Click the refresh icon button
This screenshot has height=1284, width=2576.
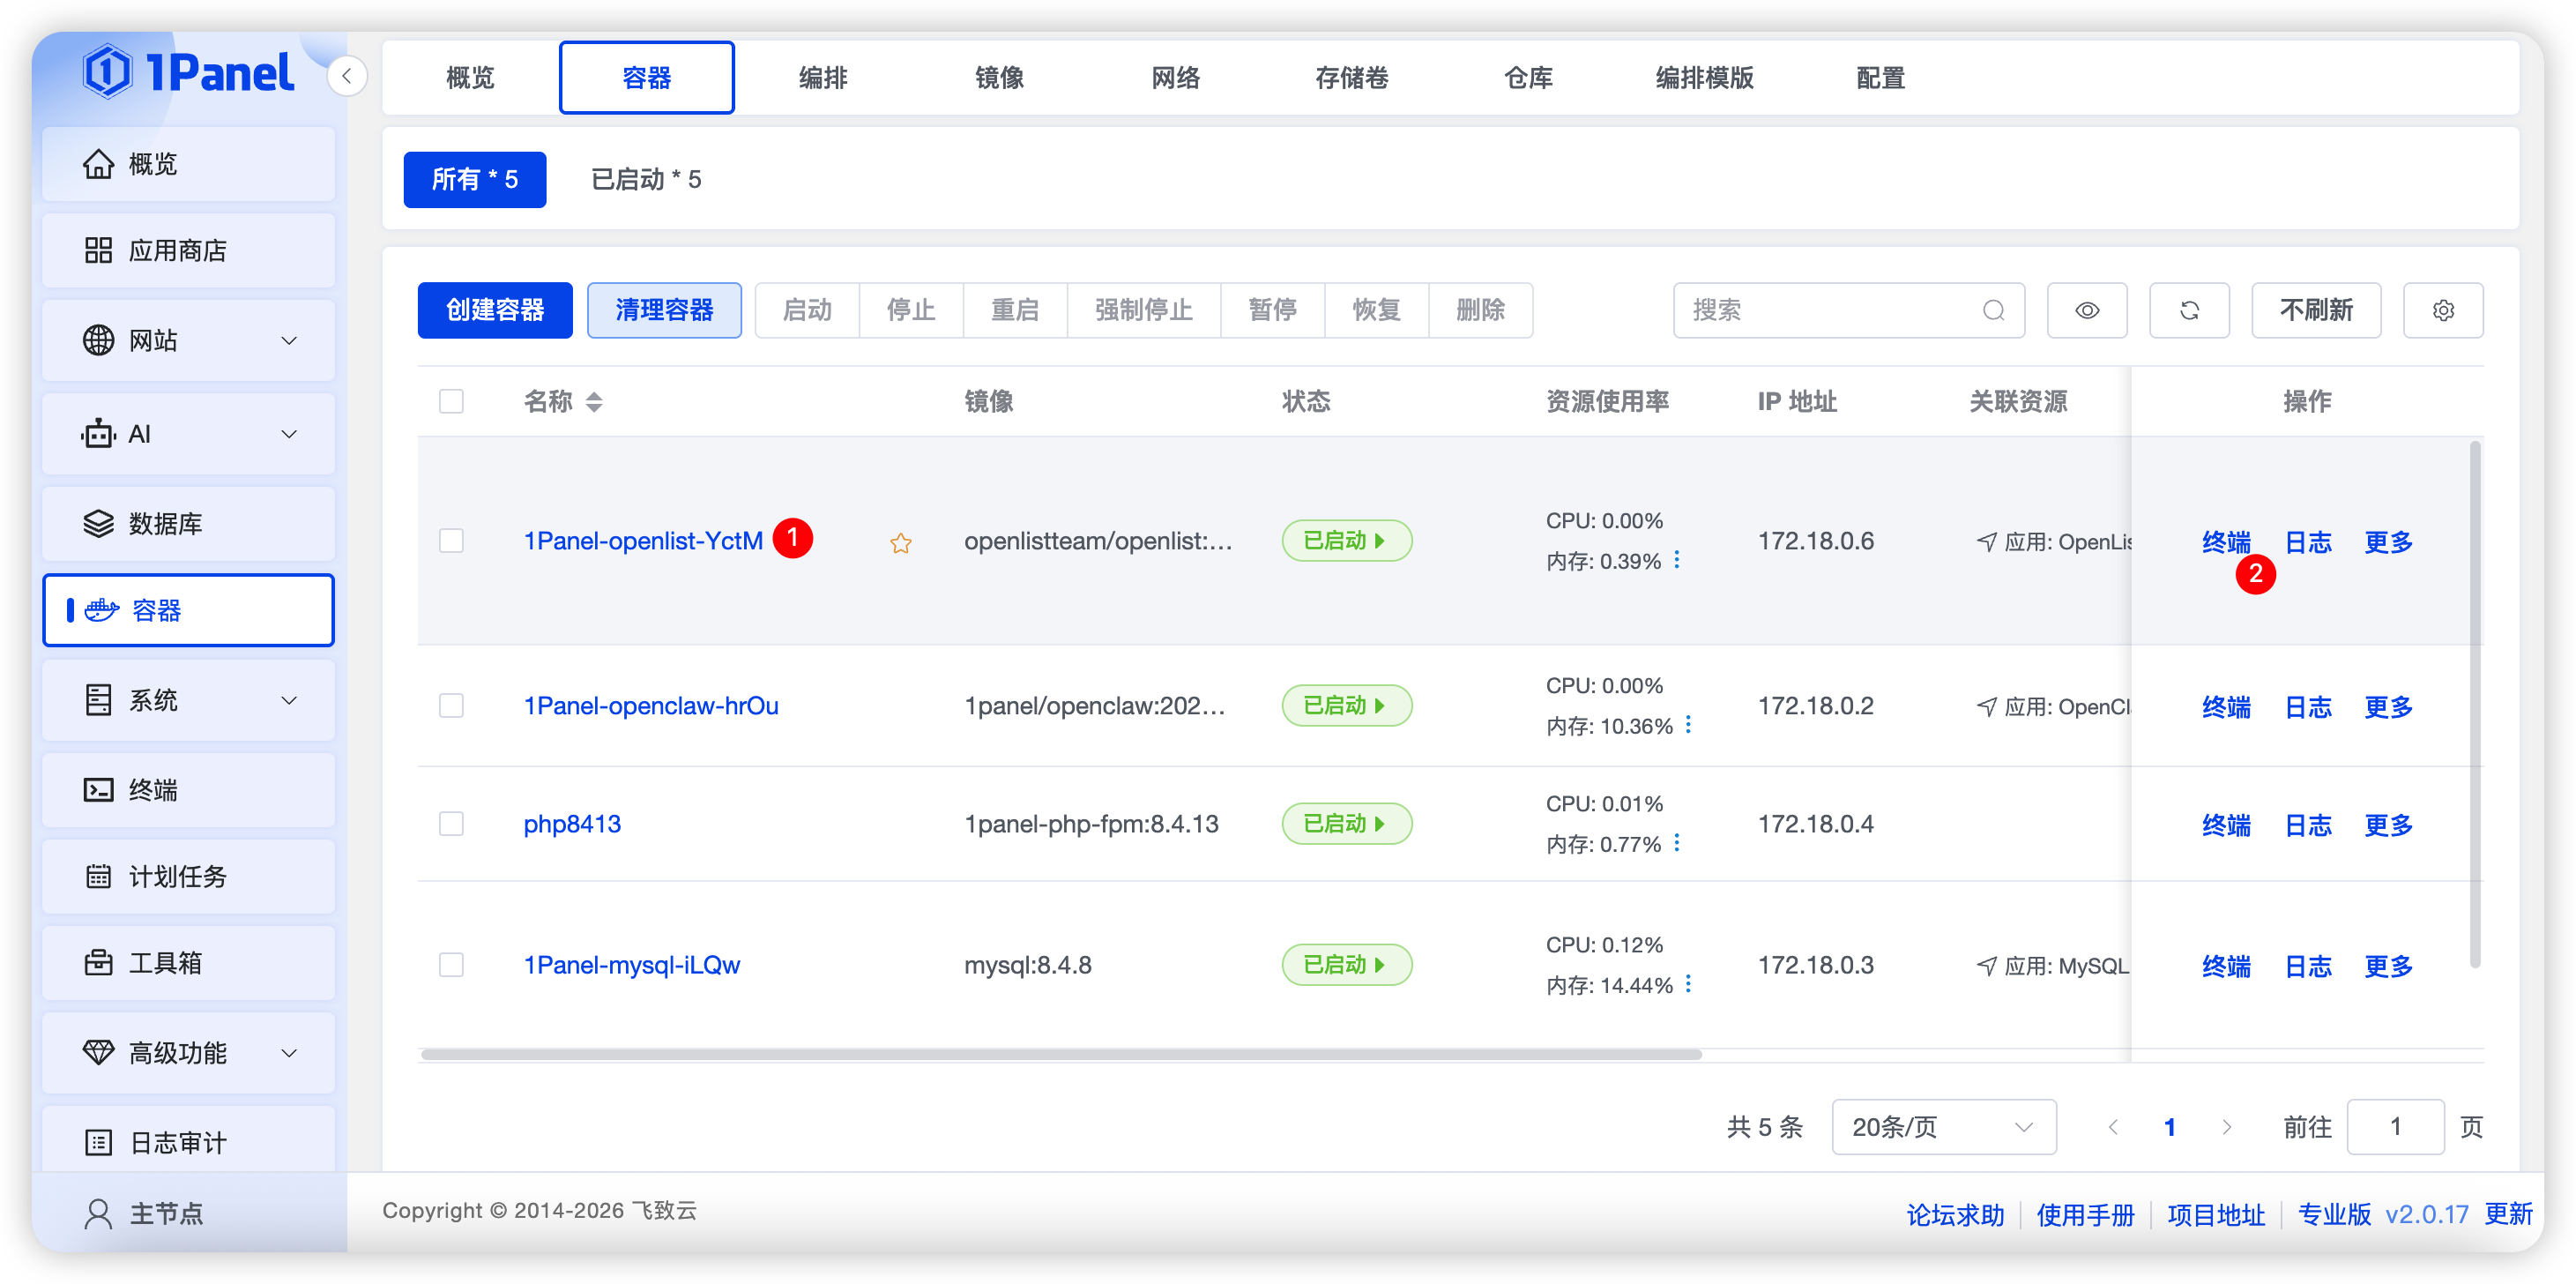(2189, 310)
